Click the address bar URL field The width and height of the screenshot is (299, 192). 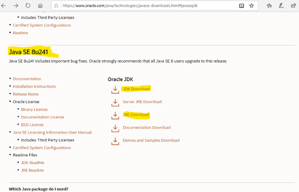[x=146, y=6]
